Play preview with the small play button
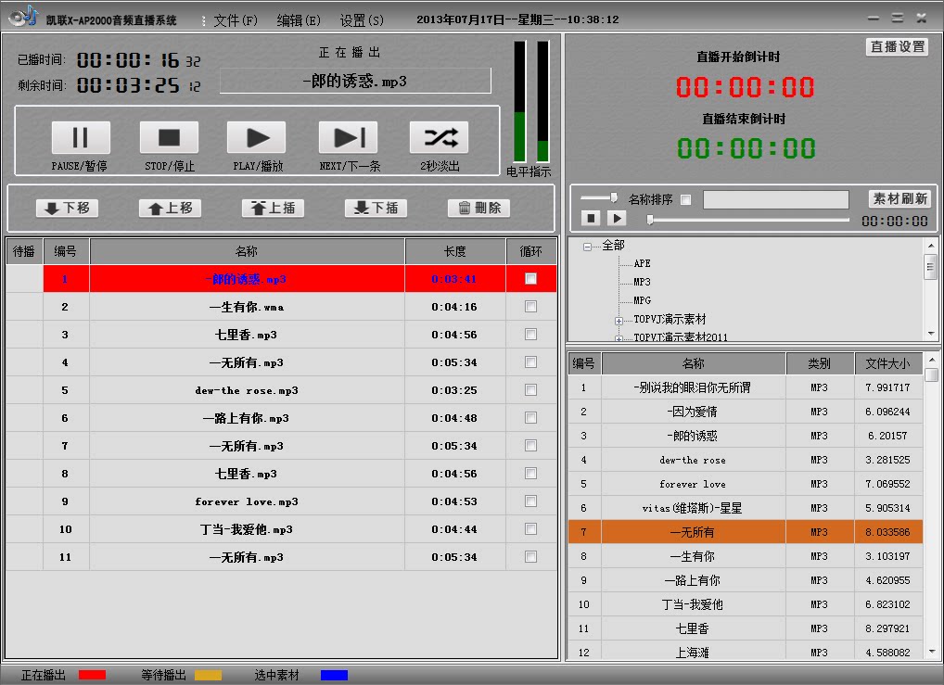 (x=617, y=218)
